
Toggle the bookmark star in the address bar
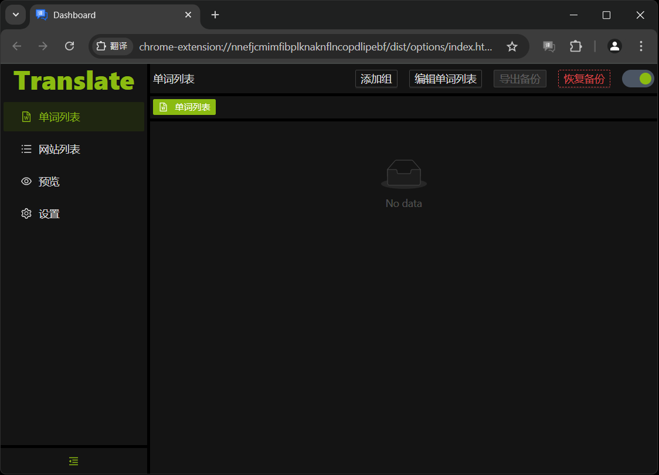512,46
